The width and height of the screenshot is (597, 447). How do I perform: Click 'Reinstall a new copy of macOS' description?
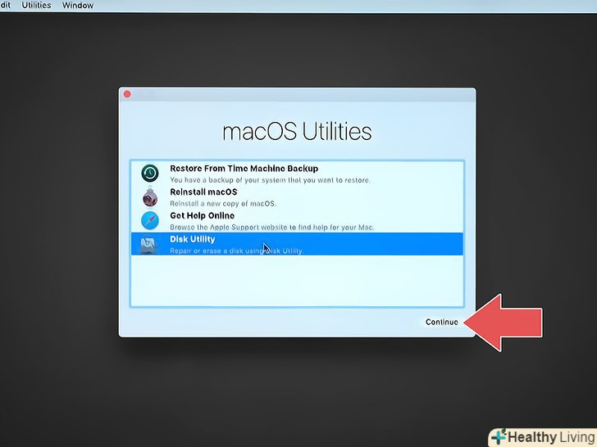tap(223, 204)
